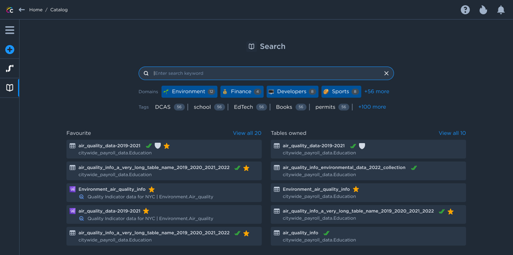Open the pipeline icon in sidebar
This screenshot has width=513, height=255.
(x=9, y=68)
